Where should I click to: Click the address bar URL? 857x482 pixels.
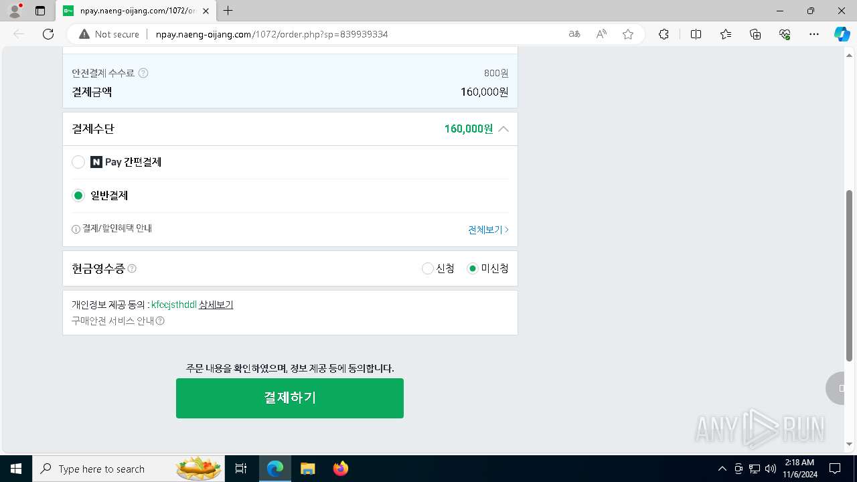click(x=272, y=34)
